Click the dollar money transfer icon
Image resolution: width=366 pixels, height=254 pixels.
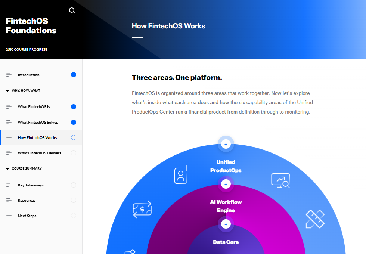[142, 209]
